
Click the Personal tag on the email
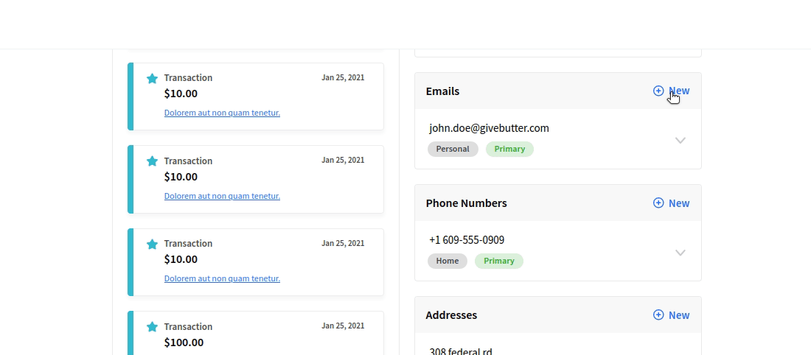coord(453,149)
